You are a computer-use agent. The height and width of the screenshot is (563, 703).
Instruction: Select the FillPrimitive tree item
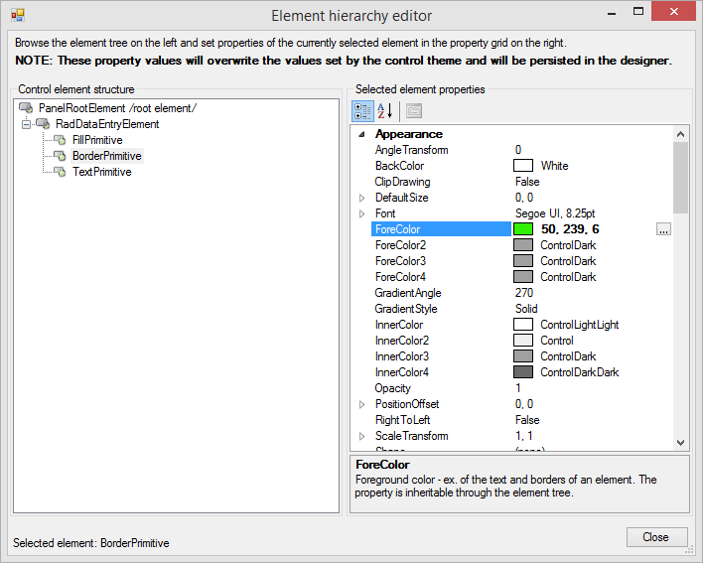pos(97,140)
